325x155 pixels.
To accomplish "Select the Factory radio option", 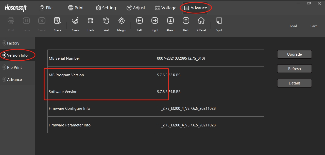I will click(x=4, y=43).
